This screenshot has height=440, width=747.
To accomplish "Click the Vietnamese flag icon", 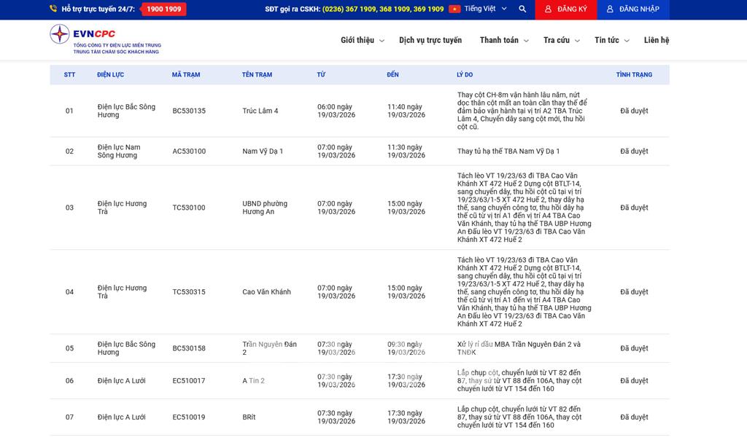I will point(454,9).
